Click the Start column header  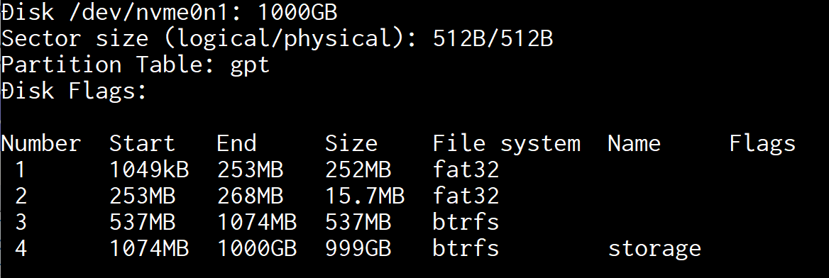pyautogui.click(x=142, y=144)
